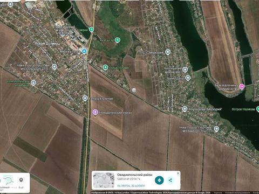Select the Нова Пошта Поштомат pin in Новая Долина

(54, 67)
